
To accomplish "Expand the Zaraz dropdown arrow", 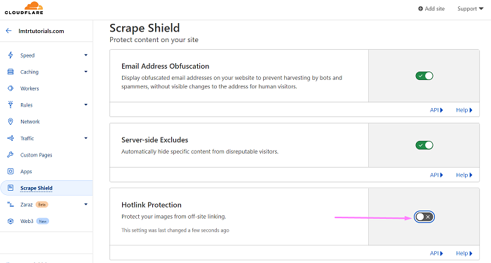I will tap(86, 205).
